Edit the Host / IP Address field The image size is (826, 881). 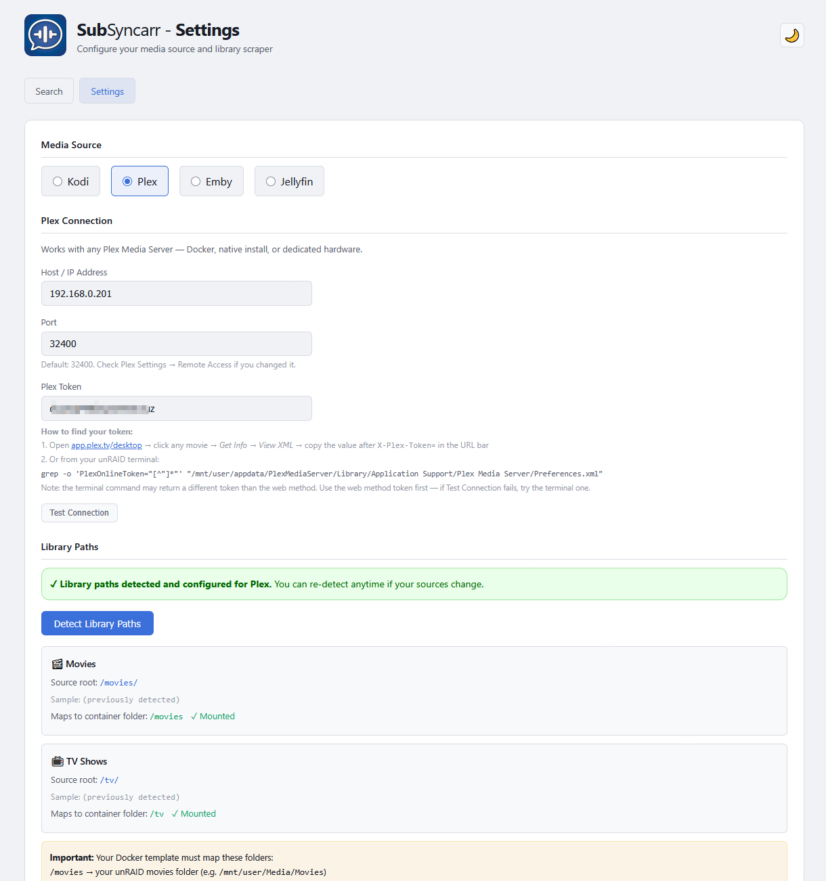[x=176, y=294]
